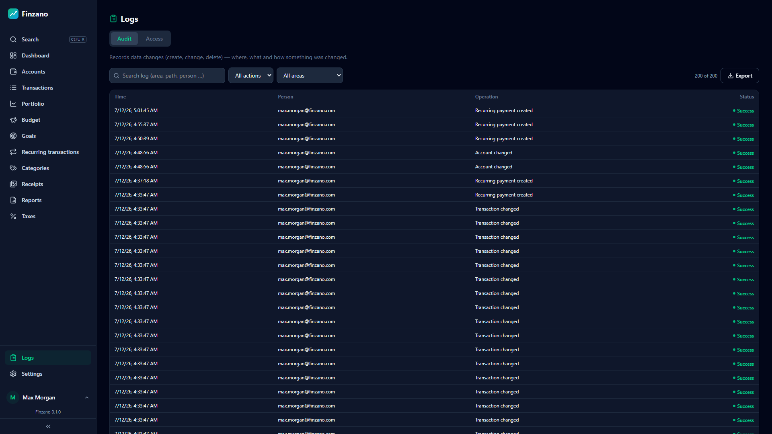The image size is (772, 434).
Task: Click email in the 4:55:37 AM row
Action: (x=306, y=125)
